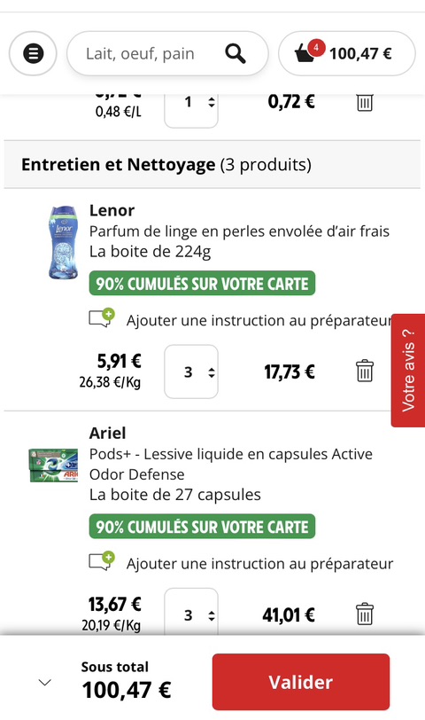This screenshot has height=720, width=425.
Task: Open the Votre avis feedback tab
Action: tap(408, 370)
